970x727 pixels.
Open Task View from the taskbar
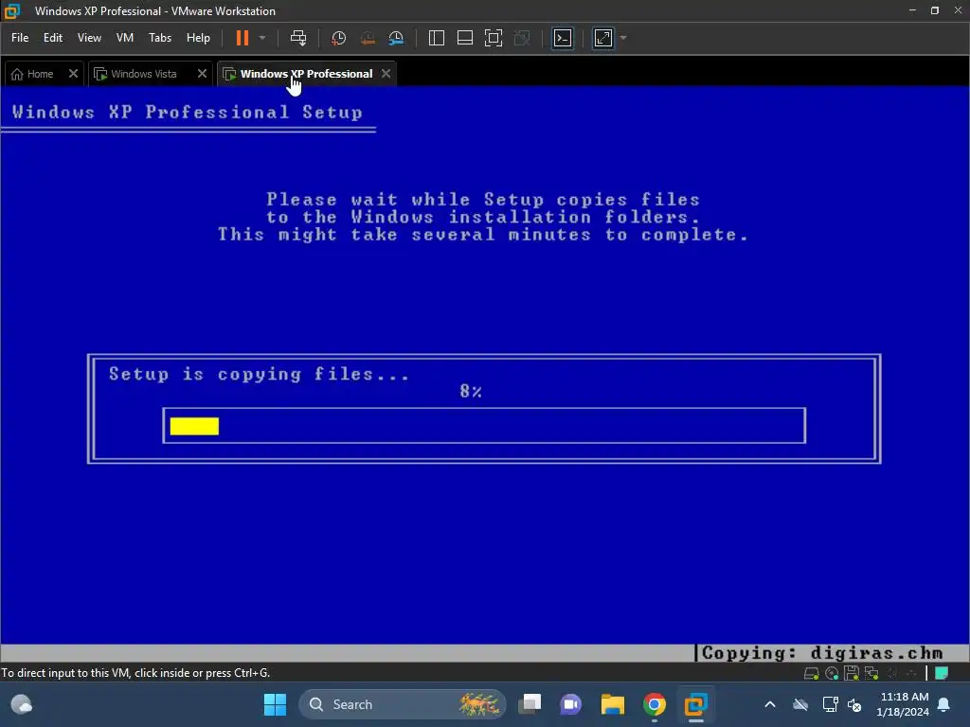tap(530, 704)
